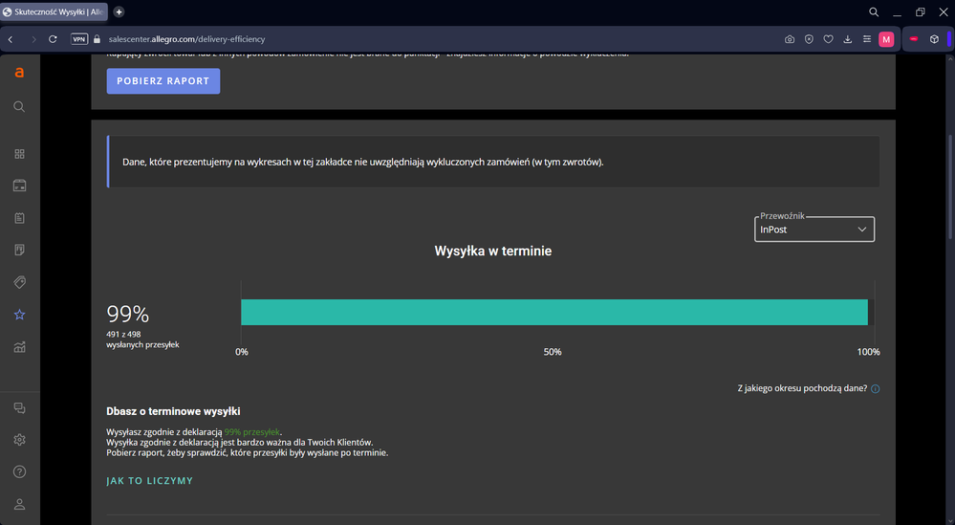Open a new browser tab
955x525 pixels.
tap(119, 12)
